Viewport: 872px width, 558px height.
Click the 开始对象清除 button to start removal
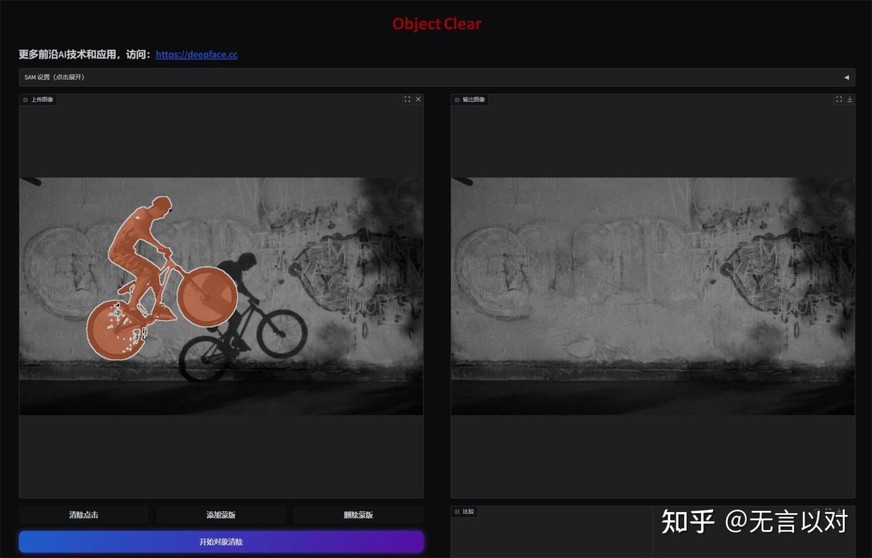222,541
